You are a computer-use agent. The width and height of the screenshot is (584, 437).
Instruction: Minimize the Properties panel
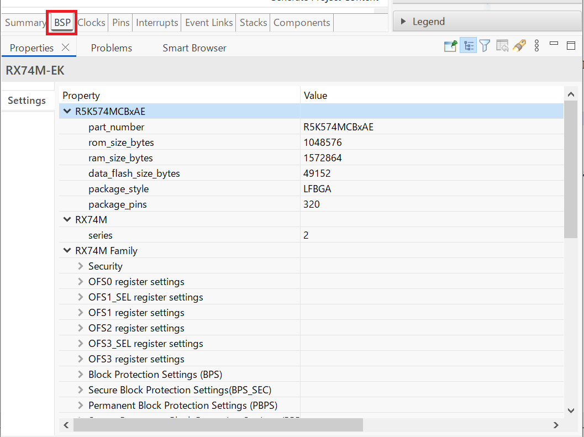point(554,44)
